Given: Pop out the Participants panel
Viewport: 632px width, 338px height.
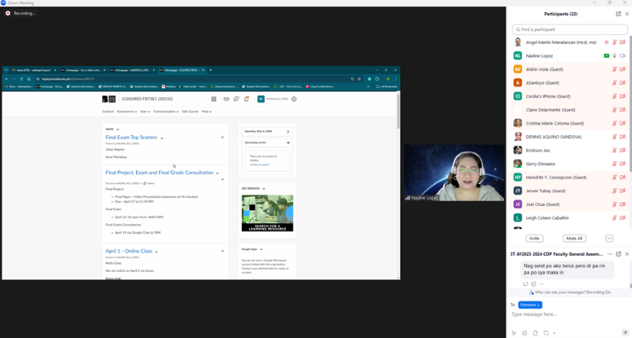Looking at the screenshot, I should coord(618,14).
